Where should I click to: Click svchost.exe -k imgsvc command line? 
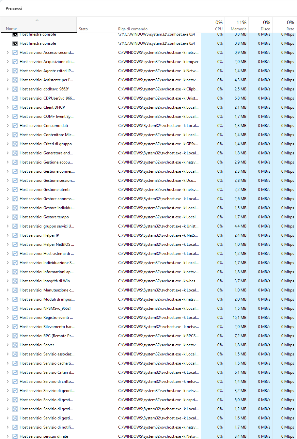(x=158, y=61)
